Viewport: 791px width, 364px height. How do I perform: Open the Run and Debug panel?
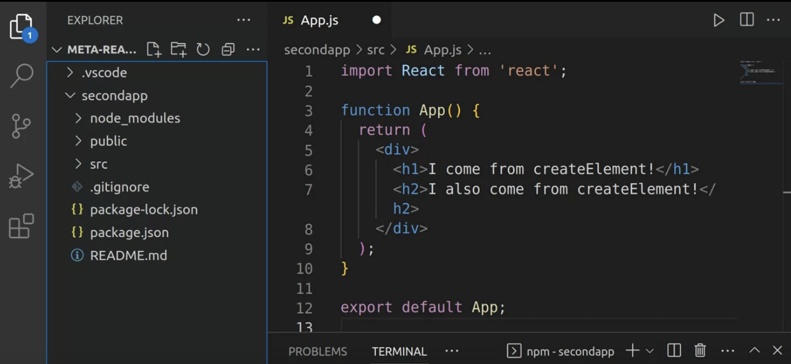(x=22, y=175)
